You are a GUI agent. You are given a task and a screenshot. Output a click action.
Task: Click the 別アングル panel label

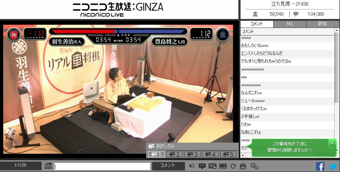pyautogui.click(x=166, y=147)
